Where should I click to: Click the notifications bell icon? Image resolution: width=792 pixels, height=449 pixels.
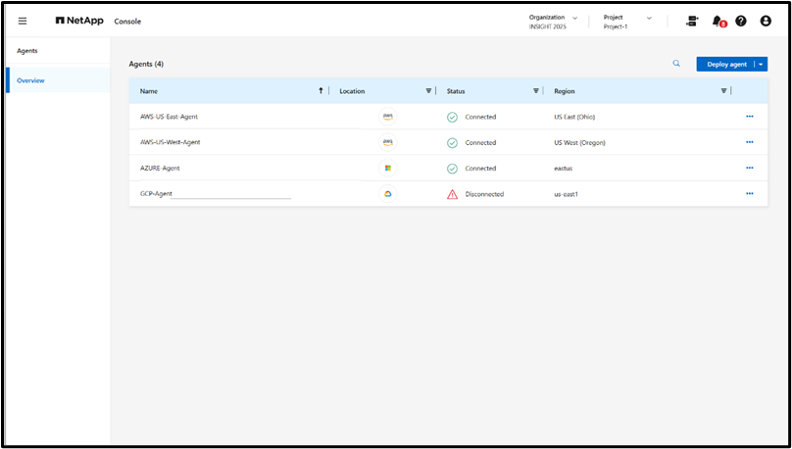pyautogui.click(x=717, y=21)
